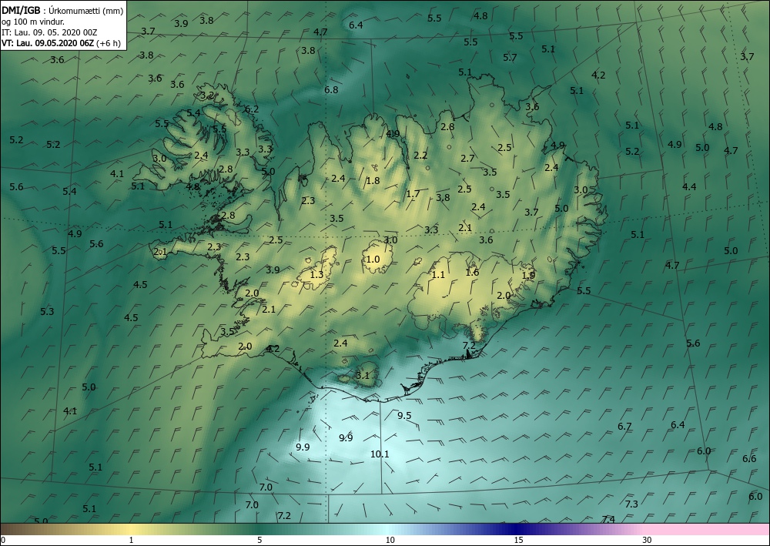Click the "og 100 m vindur." legend line
Viewport: 770px width, 546px height.
point(33,21)
